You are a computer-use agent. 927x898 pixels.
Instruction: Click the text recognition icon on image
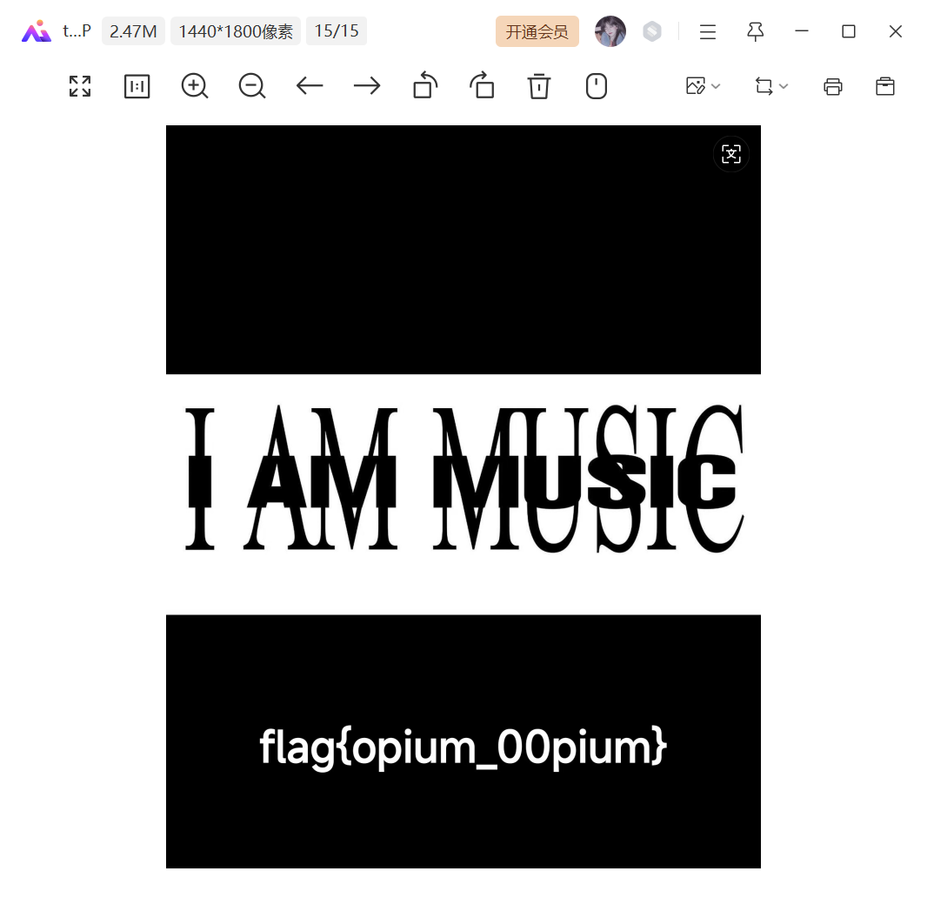point(731,154)
